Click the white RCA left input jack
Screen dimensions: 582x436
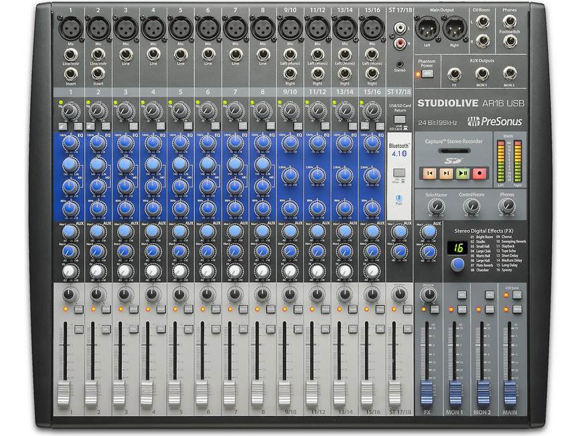[x=399, y=27]
